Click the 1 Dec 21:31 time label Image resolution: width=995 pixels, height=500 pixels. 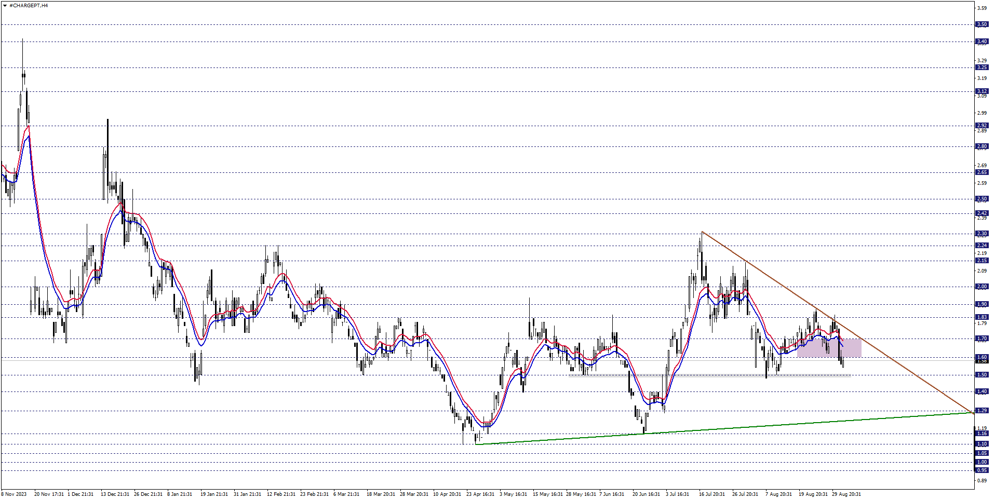click(x=80, y=494)
